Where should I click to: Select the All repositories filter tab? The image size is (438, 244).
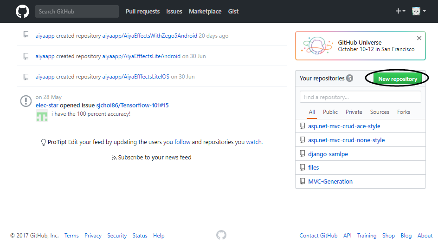click(x=312, y=112)
